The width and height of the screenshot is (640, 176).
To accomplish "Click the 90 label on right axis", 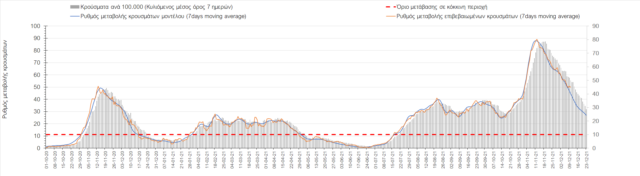I will 596,26.
